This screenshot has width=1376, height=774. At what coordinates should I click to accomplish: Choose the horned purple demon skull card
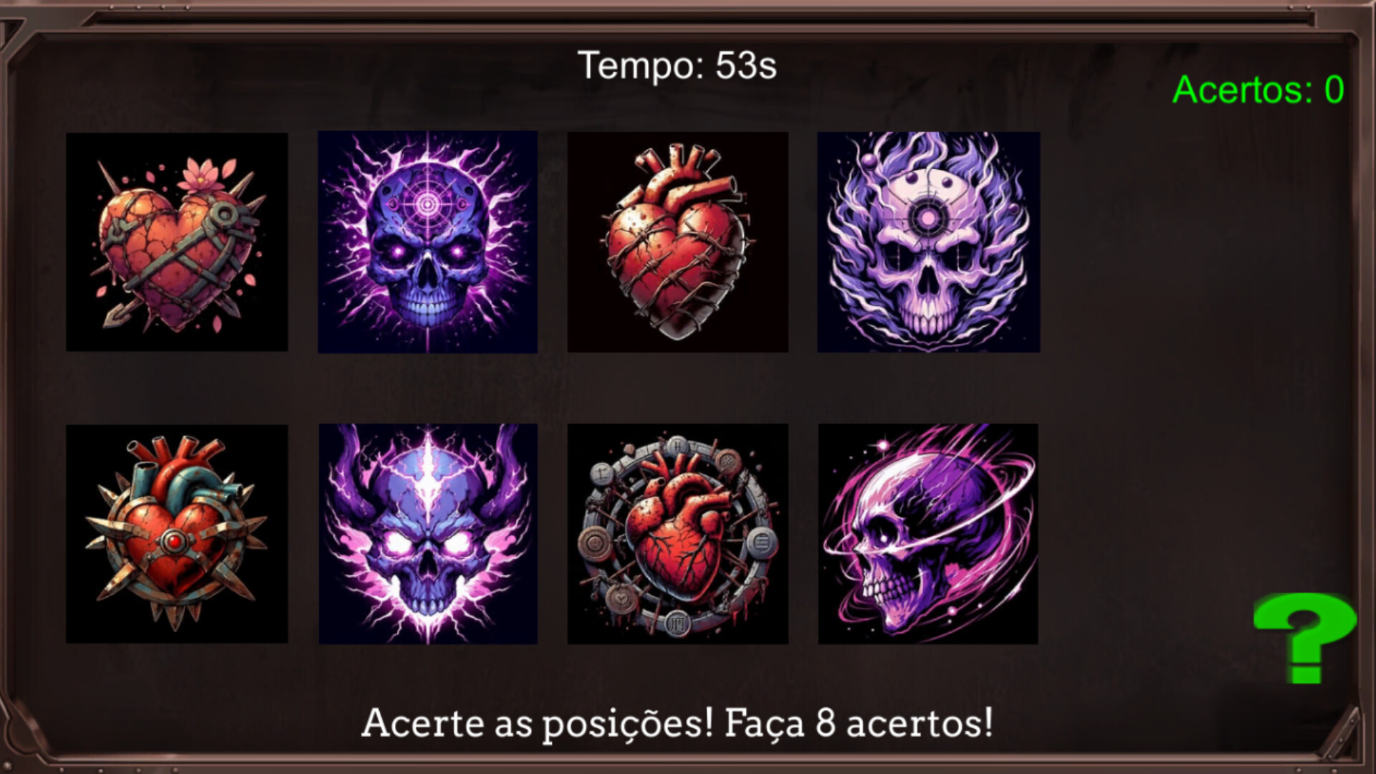(428, 534)
